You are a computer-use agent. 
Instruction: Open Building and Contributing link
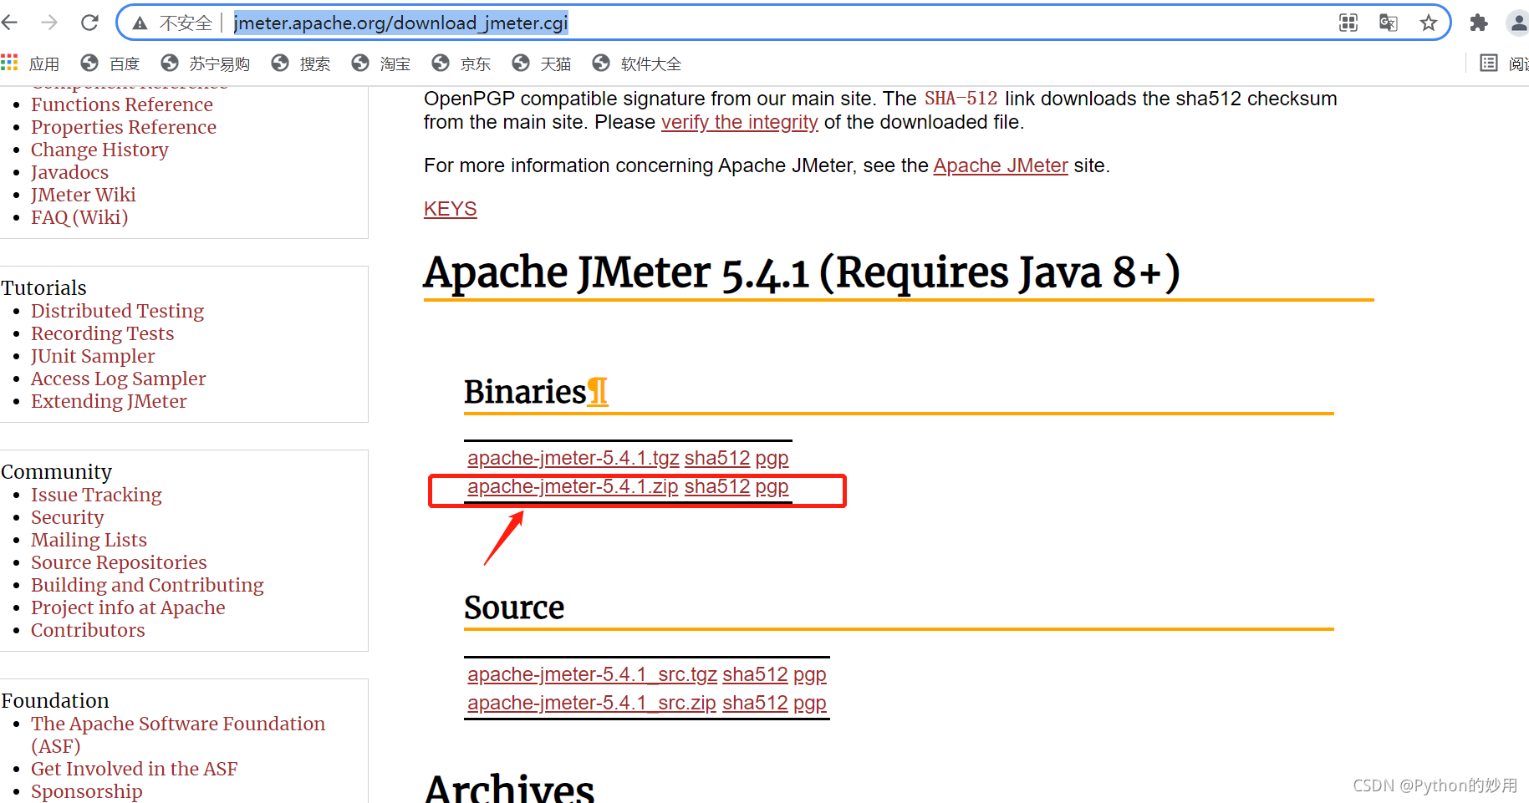[147, 585]
